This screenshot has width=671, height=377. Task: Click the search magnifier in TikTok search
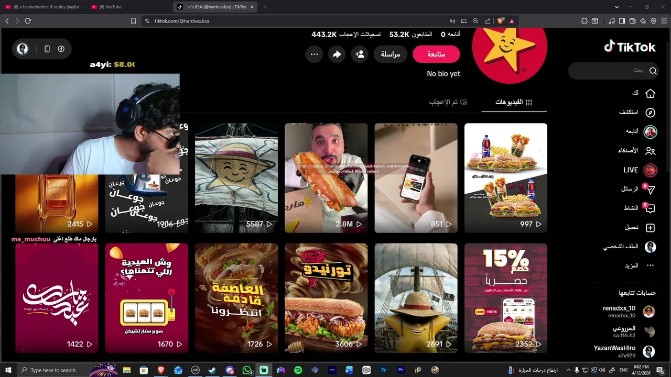(x=653, y=71)
